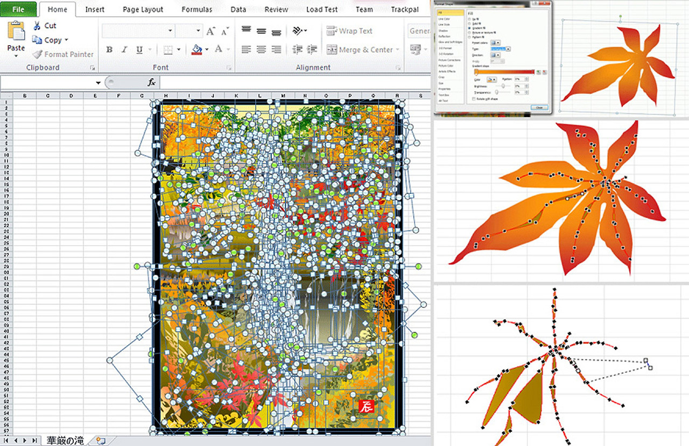Open the gradient Type dropdown
Viewport: 689px width, 446px height.
[508, 49]
